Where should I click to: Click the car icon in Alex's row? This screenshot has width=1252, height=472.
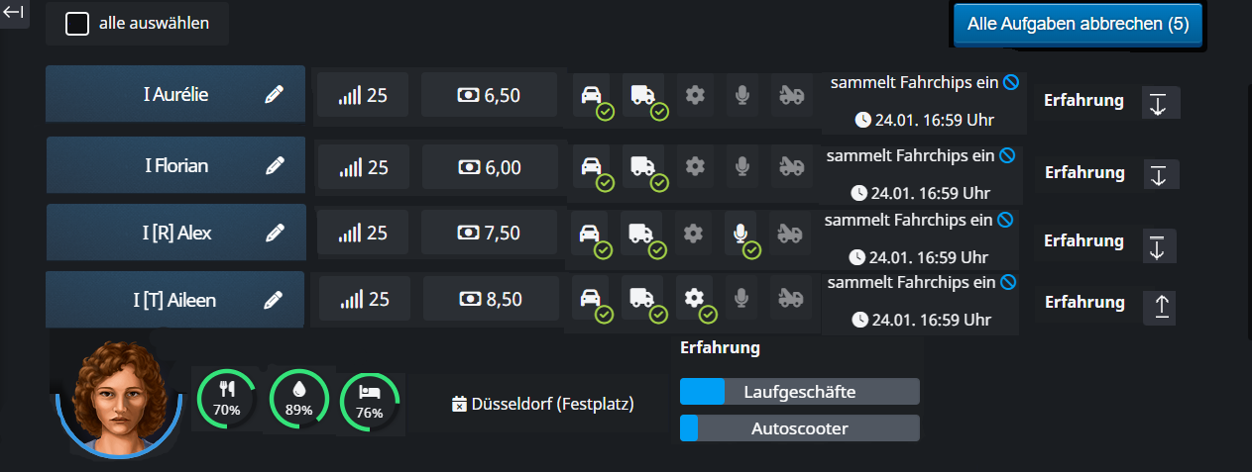(590, 234)
